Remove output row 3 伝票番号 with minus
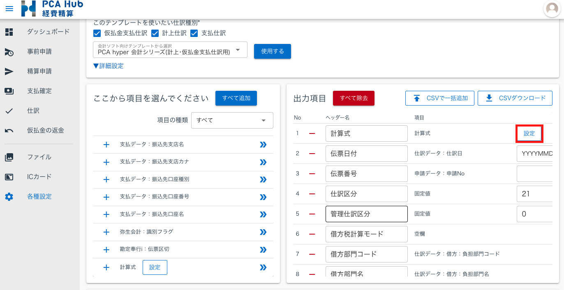 coord(312,174)
